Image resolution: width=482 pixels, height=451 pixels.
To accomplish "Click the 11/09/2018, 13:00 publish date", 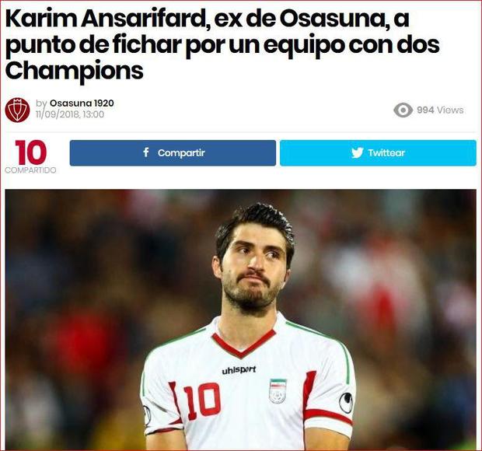I will (70, 114).
